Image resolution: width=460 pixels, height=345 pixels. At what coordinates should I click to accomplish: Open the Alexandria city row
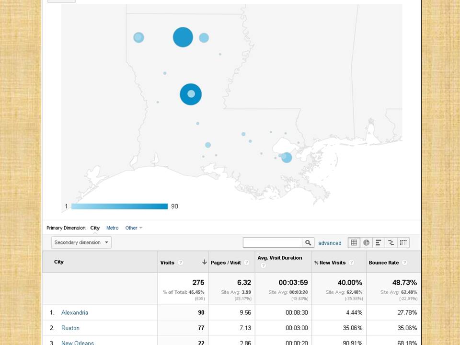[x=75, y=312]
